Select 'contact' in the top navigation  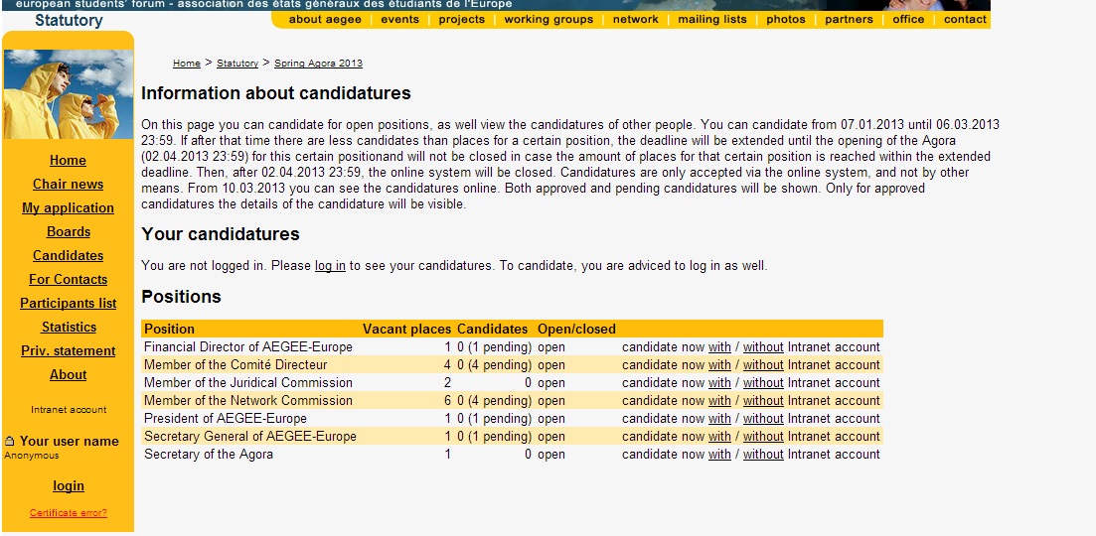coord(965,20)
